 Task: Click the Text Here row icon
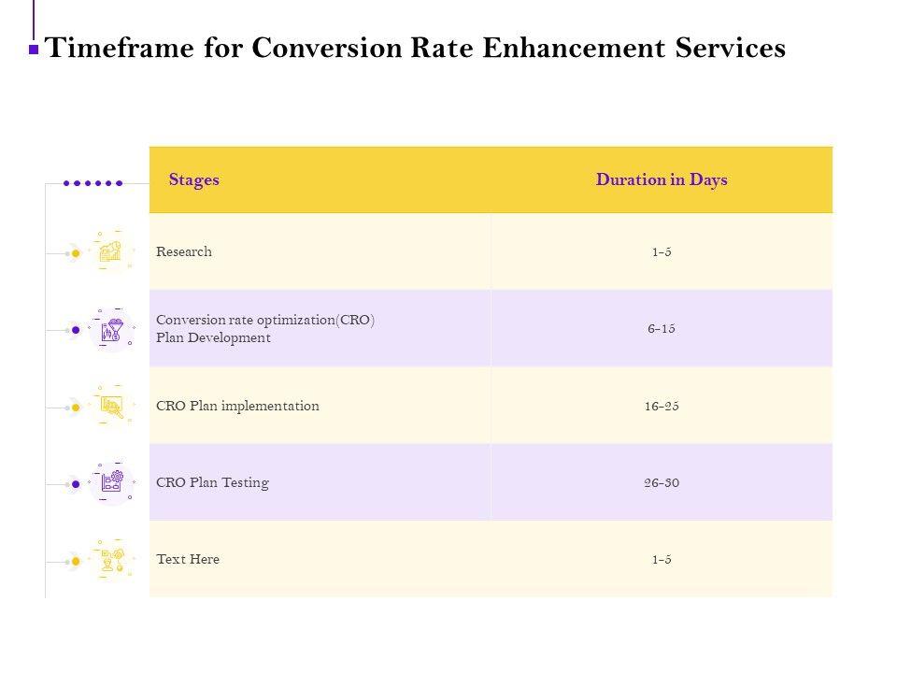(112, 560)
